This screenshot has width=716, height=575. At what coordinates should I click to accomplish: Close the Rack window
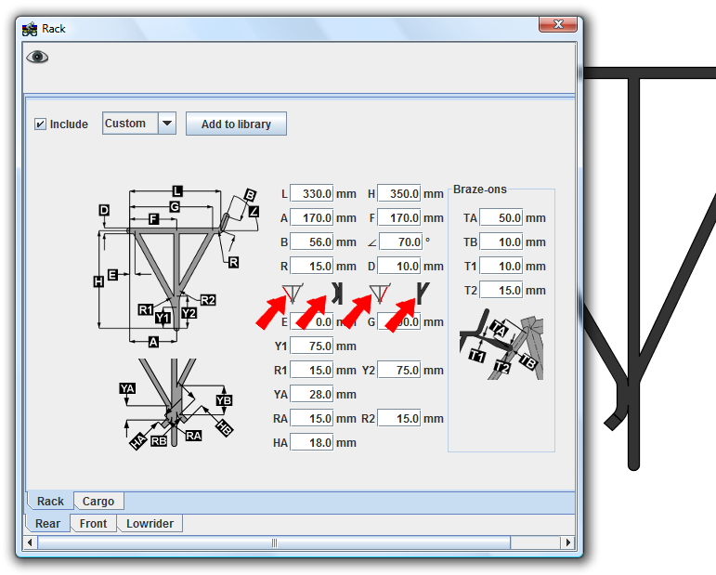click(557, 24)
